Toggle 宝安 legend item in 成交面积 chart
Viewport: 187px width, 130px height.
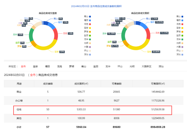click(180, 28)
